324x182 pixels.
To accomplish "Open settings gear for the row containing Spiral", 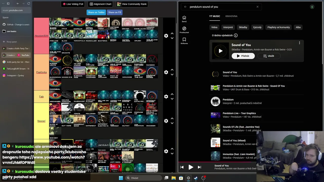I will (166, 151).
